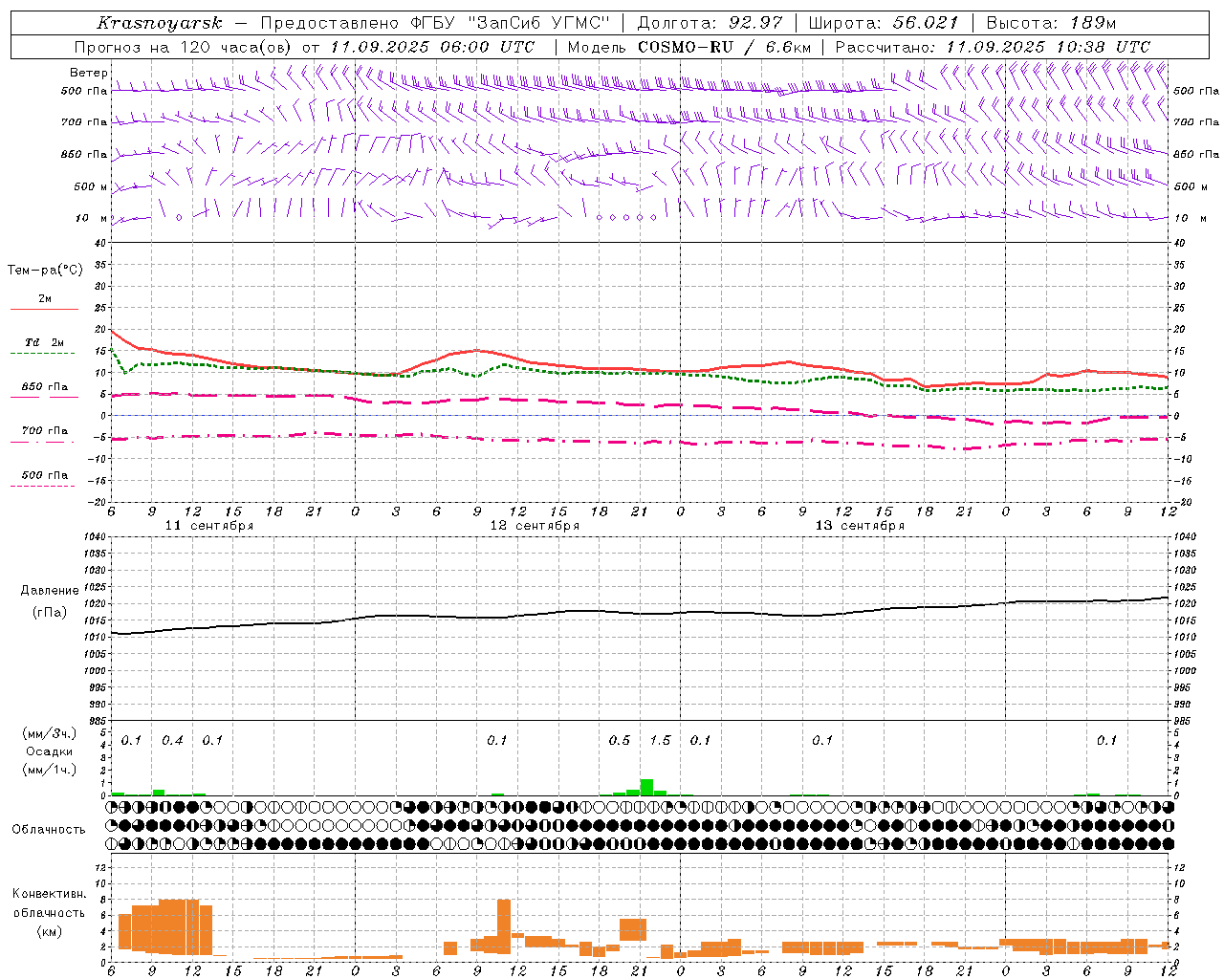Select the 'Предоставлено ФГБУ "ЗапСиб УГМС"' provider text
1224x979 pixels.
pos(435,22)
